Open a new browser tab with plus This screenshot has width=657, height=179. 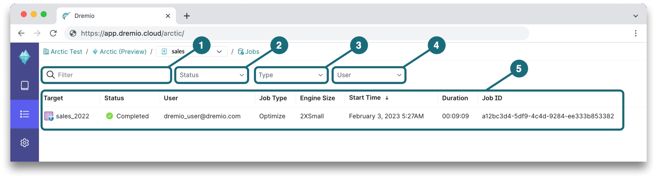point(187,16)
